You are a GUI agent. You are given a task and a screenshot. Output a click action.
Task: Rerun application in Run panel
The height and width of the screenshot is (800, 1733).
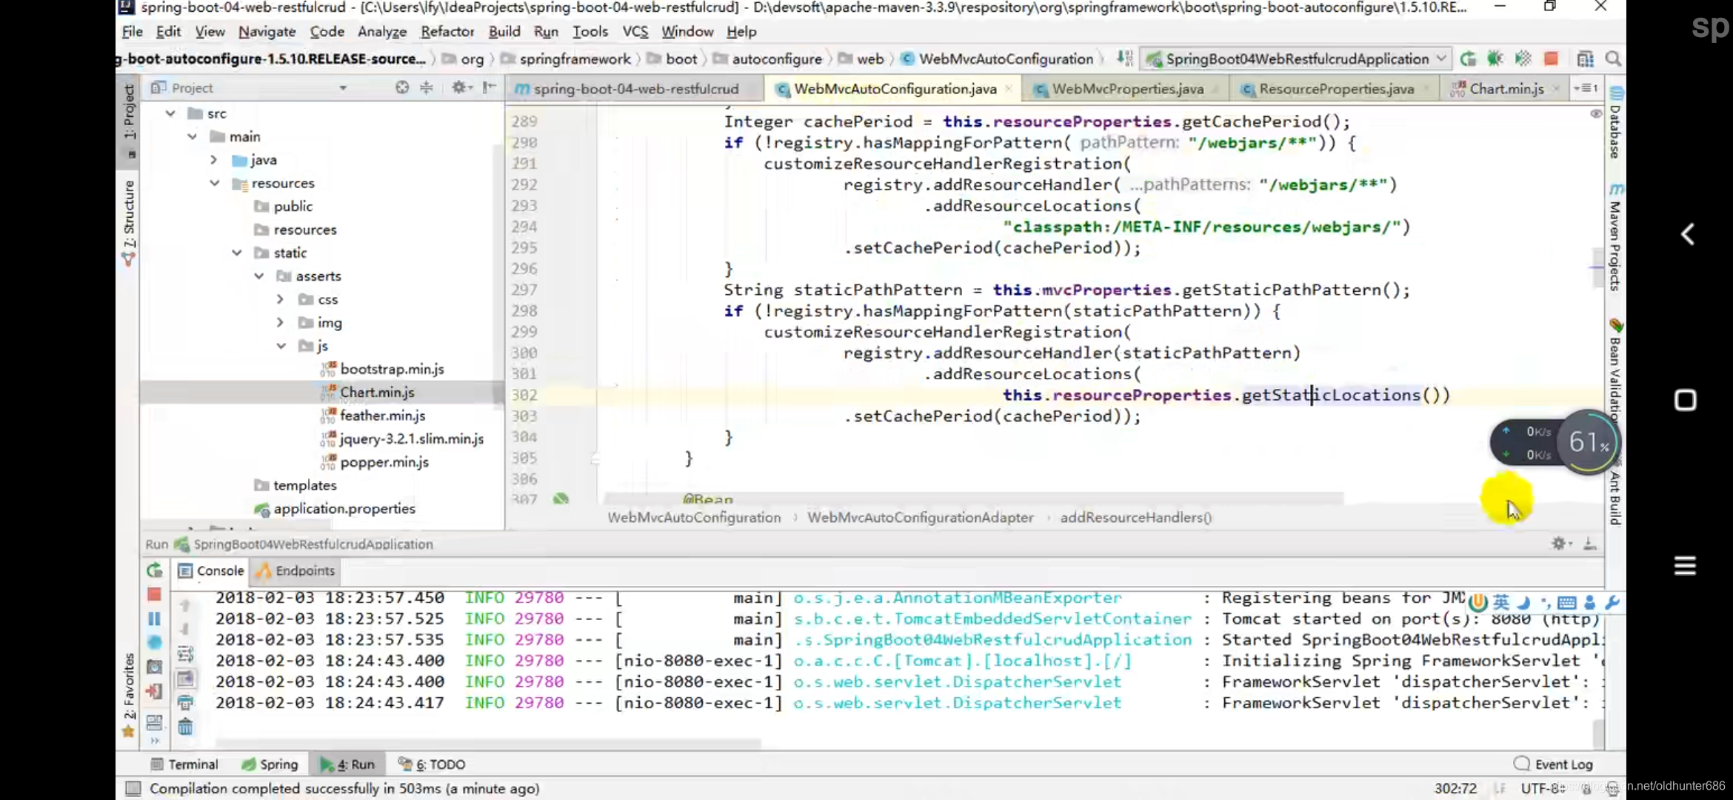(154, 570)
